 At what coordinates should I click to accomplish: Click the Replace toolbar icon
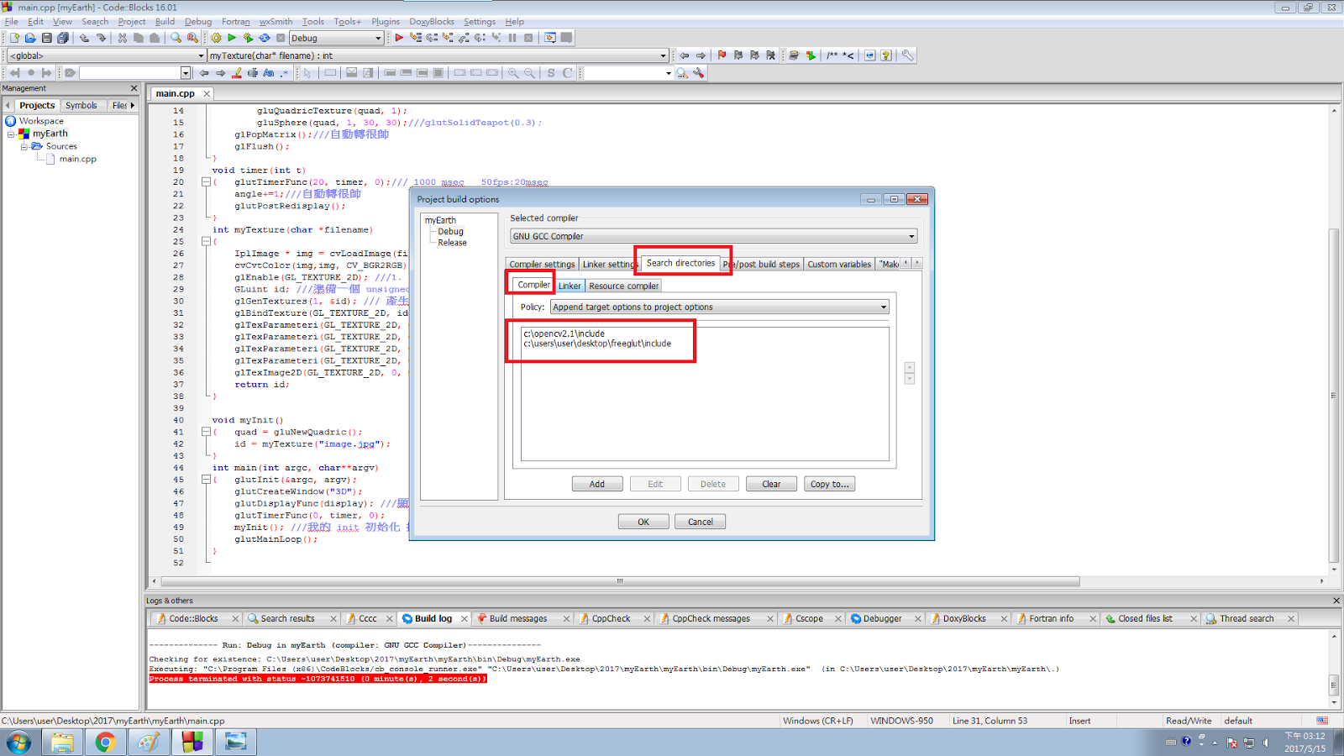click(x=192, y=38)
